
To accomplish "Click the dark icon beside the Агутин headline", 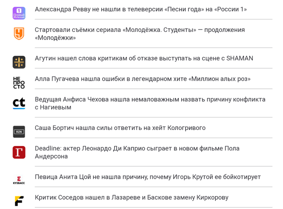I will pyautogui.click(x=19, y=62).
